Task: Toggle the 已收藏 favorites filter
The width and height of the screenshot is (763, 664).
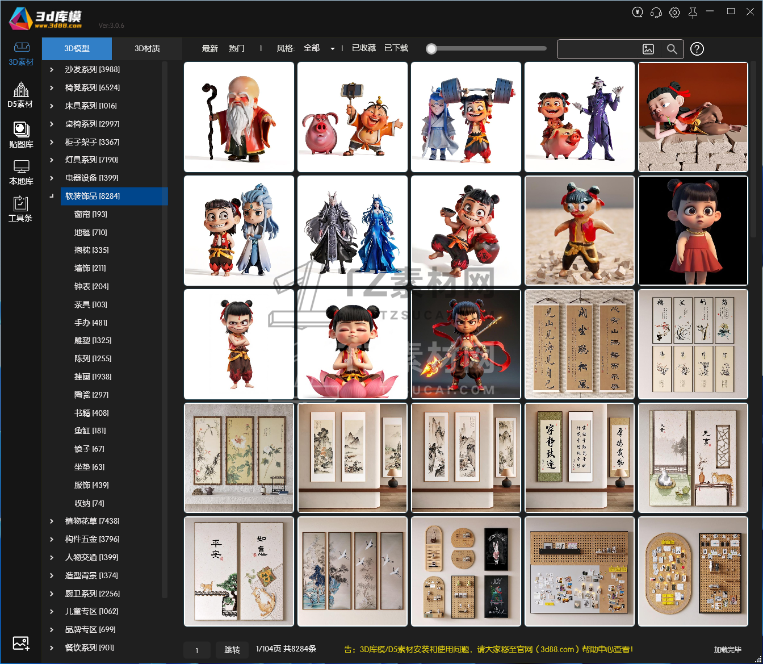Action: tap(364, 48)
